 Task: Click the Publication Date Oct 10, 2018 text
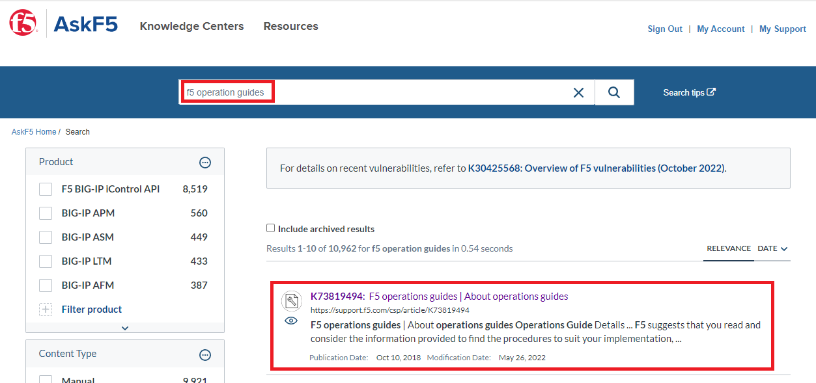(365, 358)
